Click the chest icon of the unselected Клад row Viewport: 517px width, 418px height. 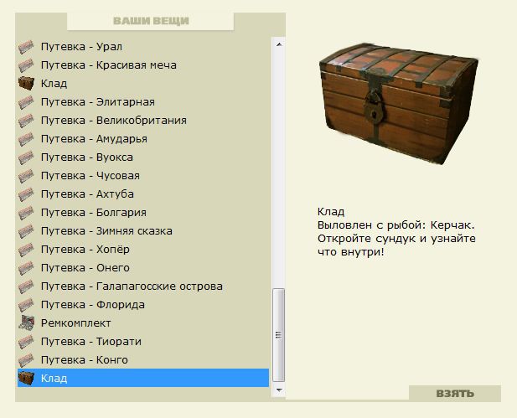pyautogui.click(x=26, y=84)
